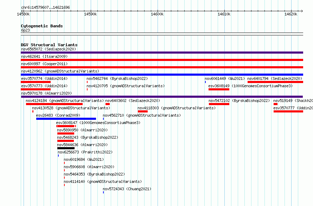Click the red esv3608149 variant bar
This screenshot has height=206, width=313.
click(219, 89)
